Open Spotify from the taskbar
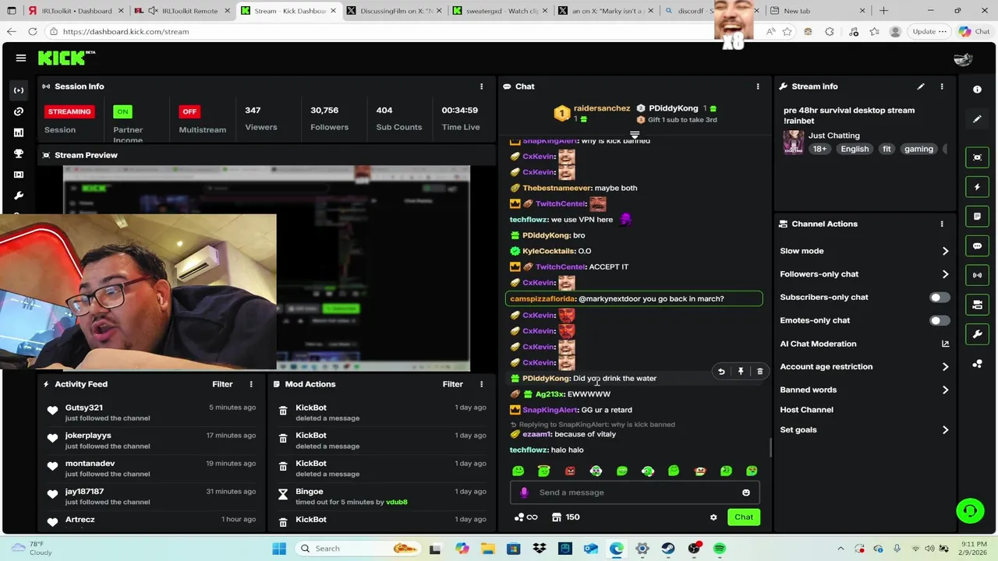Screen dimensions: 998x561 (720, 549)
